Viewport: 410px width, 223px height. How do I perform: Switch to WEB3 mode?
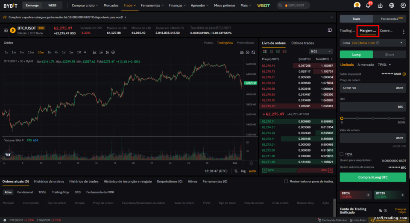click(52, 6)
